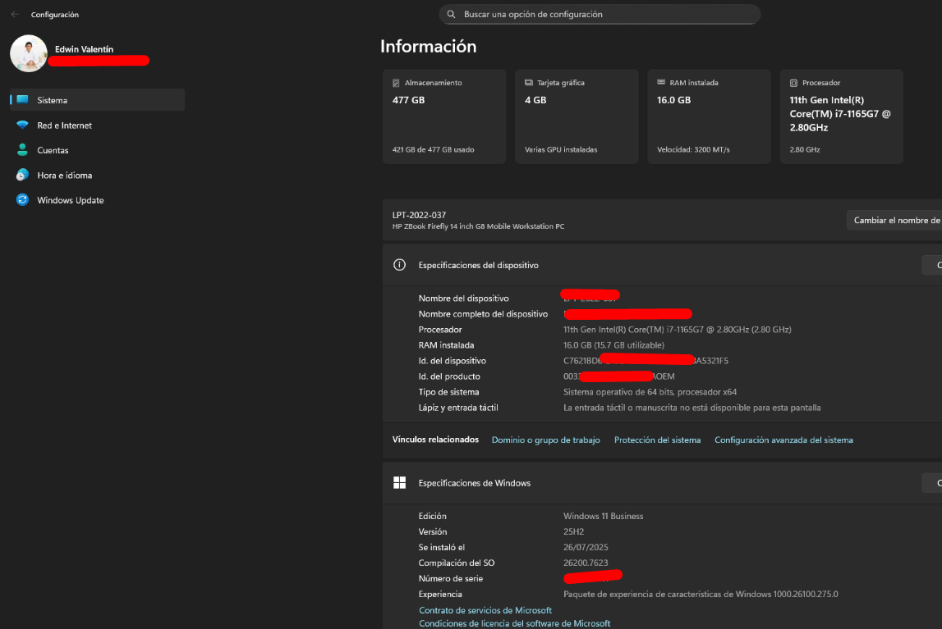
Task: Click the Cuentas person icon
Action: (x=22, y=150)
